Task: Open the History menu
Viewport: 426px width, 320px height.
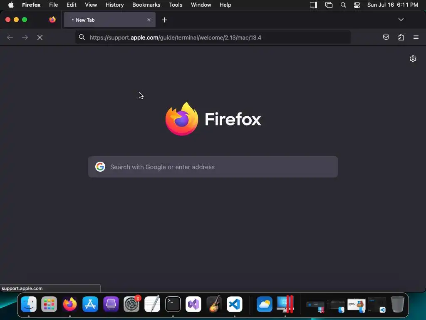Action: point(115,5)
